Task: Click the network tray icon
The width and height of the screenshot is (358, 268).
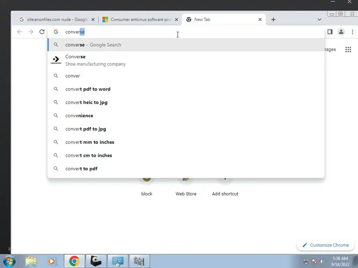Action: coord(306,261)
